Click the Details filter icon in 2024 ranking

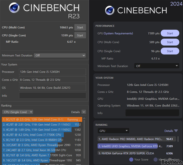coord(176,131)
